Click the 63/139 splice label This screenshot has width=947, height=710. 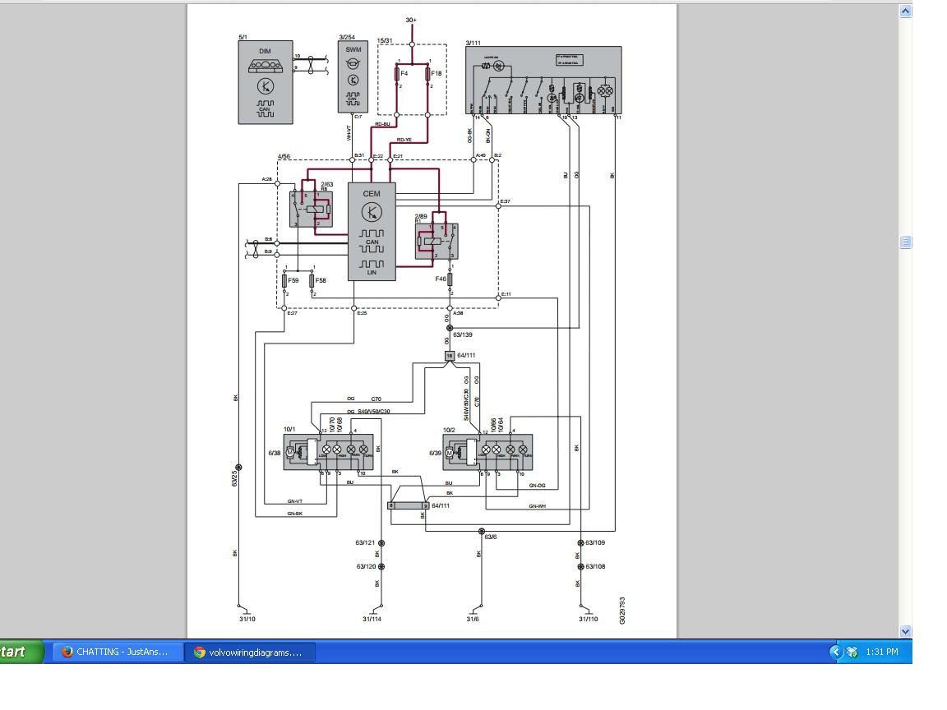463,334
